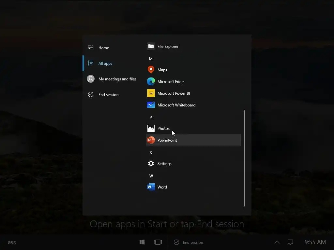The image size is (334, 250).
Task: Launch Word from its blue icon
Action: click(x=151, y=187)
